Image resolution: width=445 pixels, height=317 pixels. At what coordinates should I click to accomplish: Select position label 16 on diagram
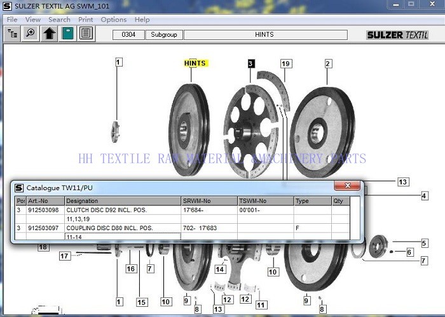click(x=131, y=269)
